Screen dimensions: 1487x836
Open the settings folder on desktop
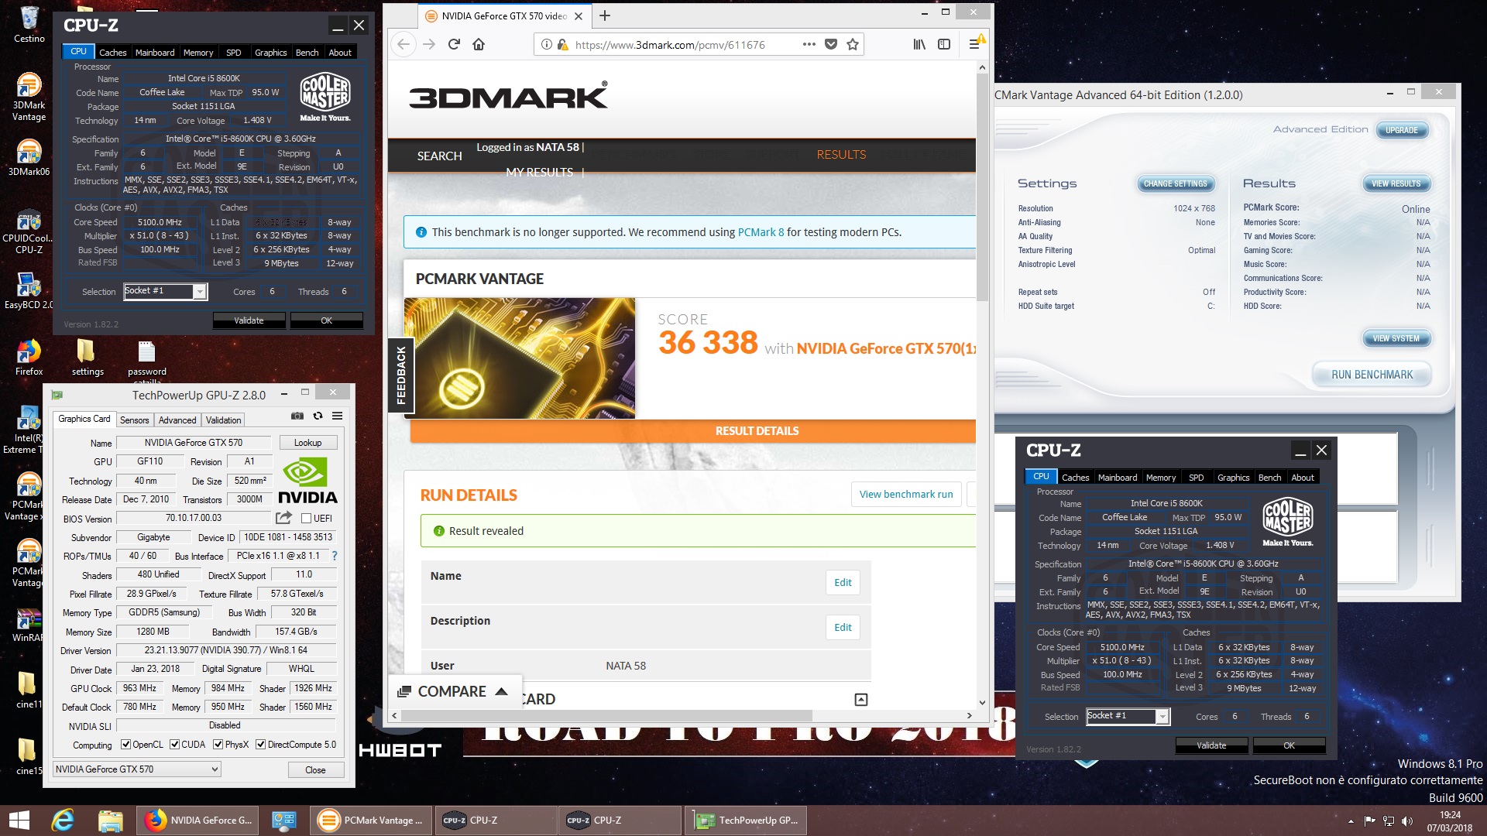tap(87, 358)
